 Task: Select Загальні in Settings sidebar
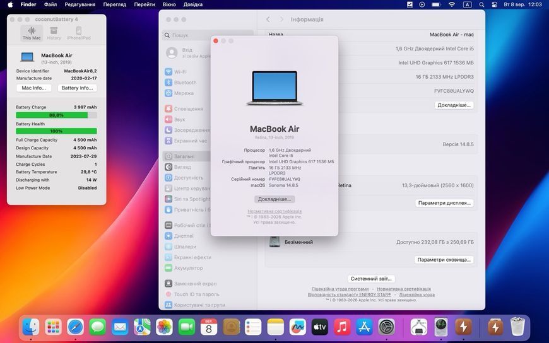point(187,156)
